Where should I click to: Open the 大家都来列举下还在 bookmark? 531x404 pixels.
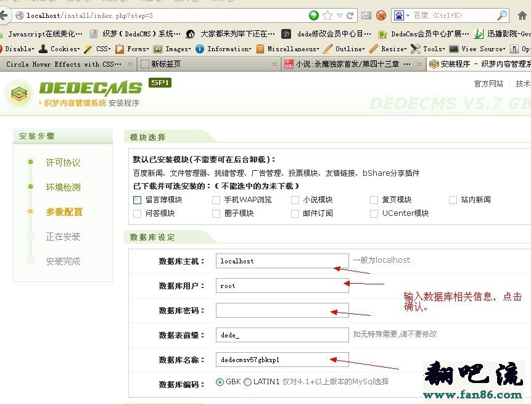231,34
